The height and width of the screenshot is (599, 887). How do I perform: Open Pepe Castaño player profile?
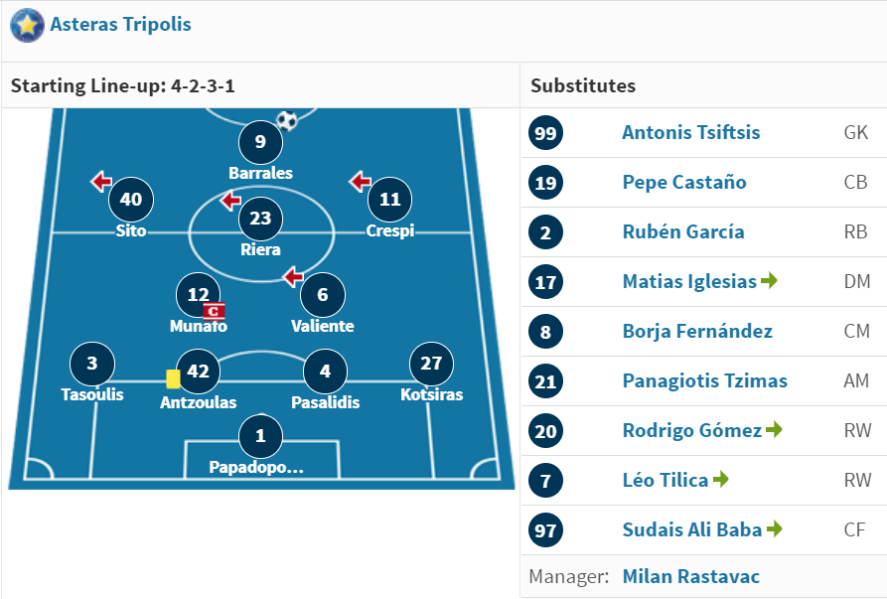(684, 182)
